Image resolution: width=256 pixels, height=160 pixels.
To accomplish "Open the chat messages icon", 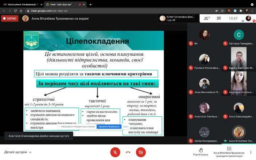I will (219, 18).
